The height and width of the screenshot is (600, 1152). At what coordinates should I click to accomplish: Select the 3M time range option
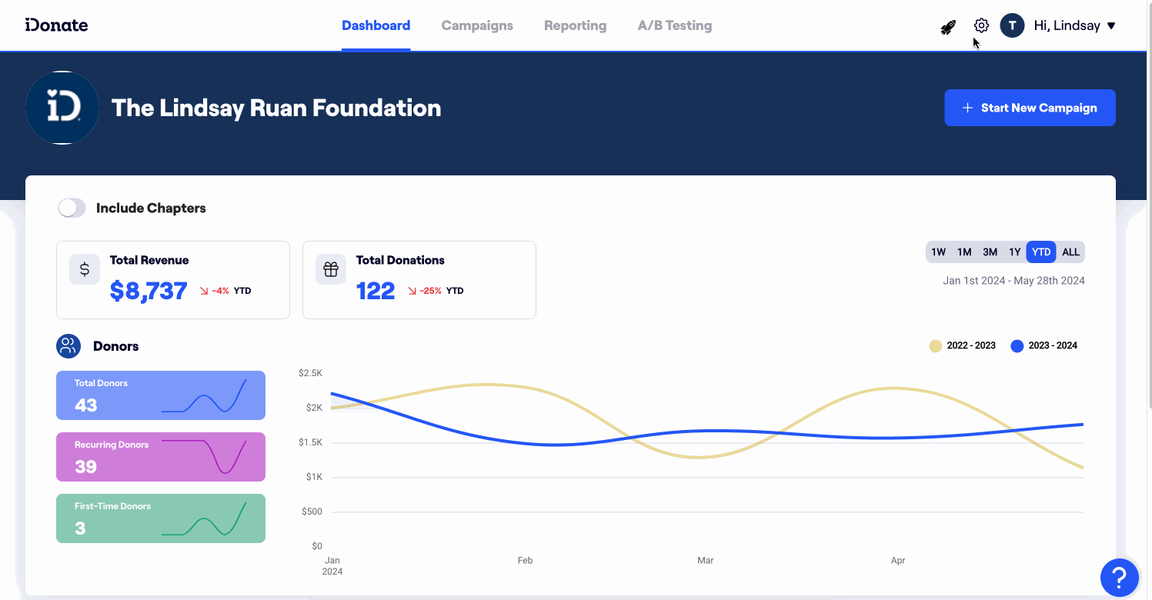990,252
